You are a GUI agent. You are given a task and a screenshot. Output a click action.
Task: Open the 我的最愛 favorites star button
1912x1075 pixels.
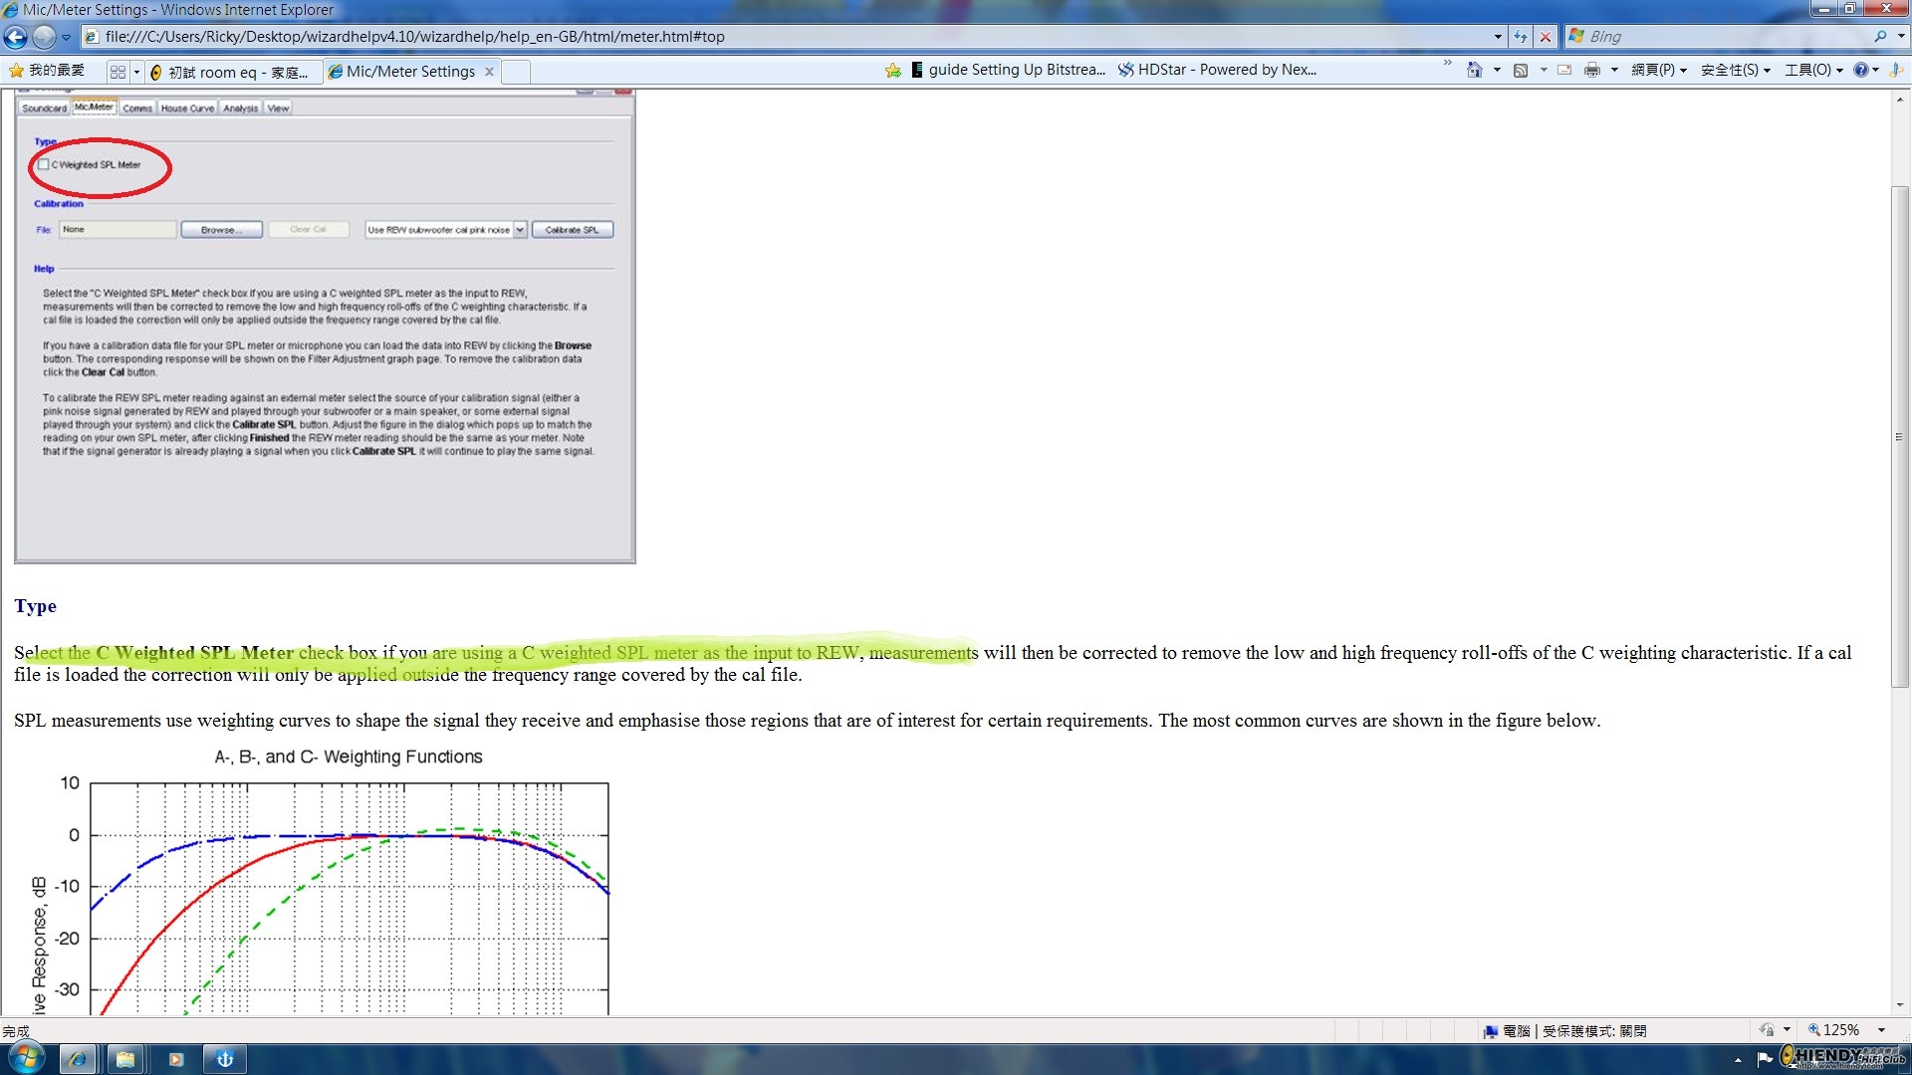coord(47,71)
